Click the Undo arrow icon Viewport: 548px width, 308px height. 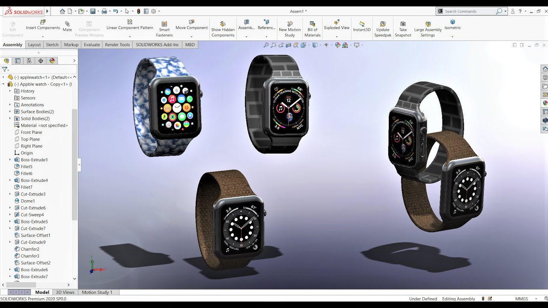[115, 12]
